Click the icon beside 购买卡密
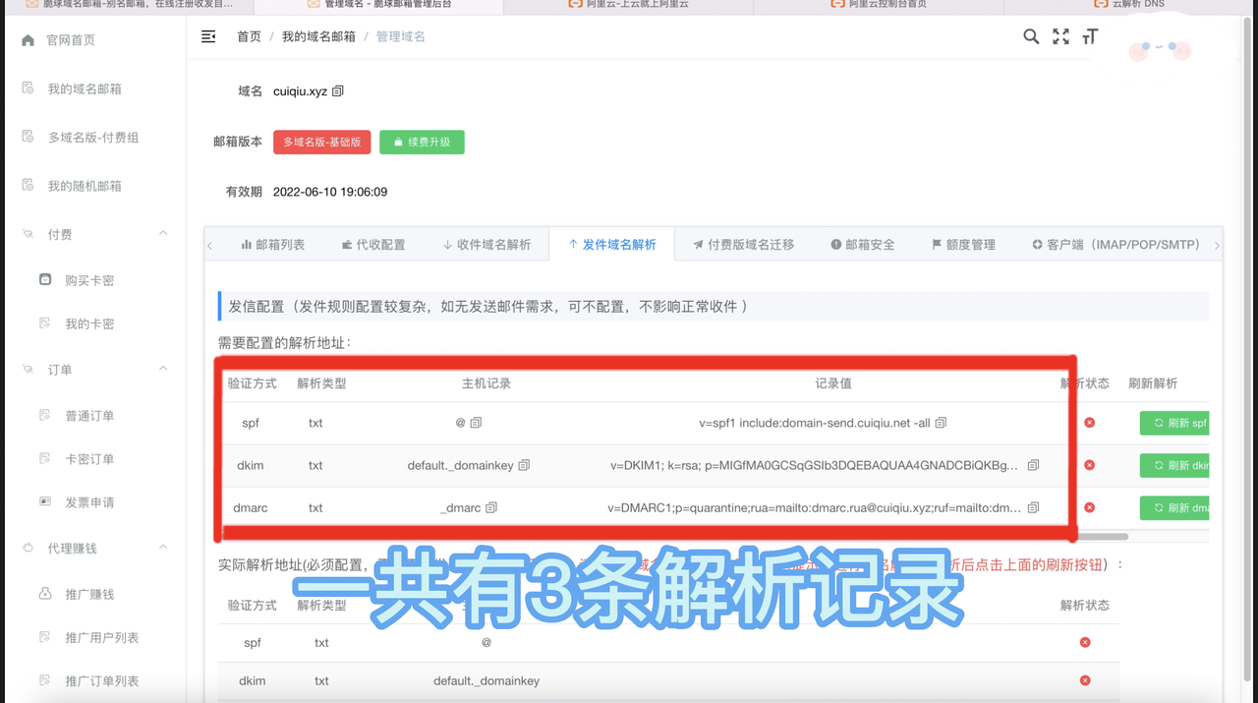Viewport: 1258px width, 703px height. [45, 280]
